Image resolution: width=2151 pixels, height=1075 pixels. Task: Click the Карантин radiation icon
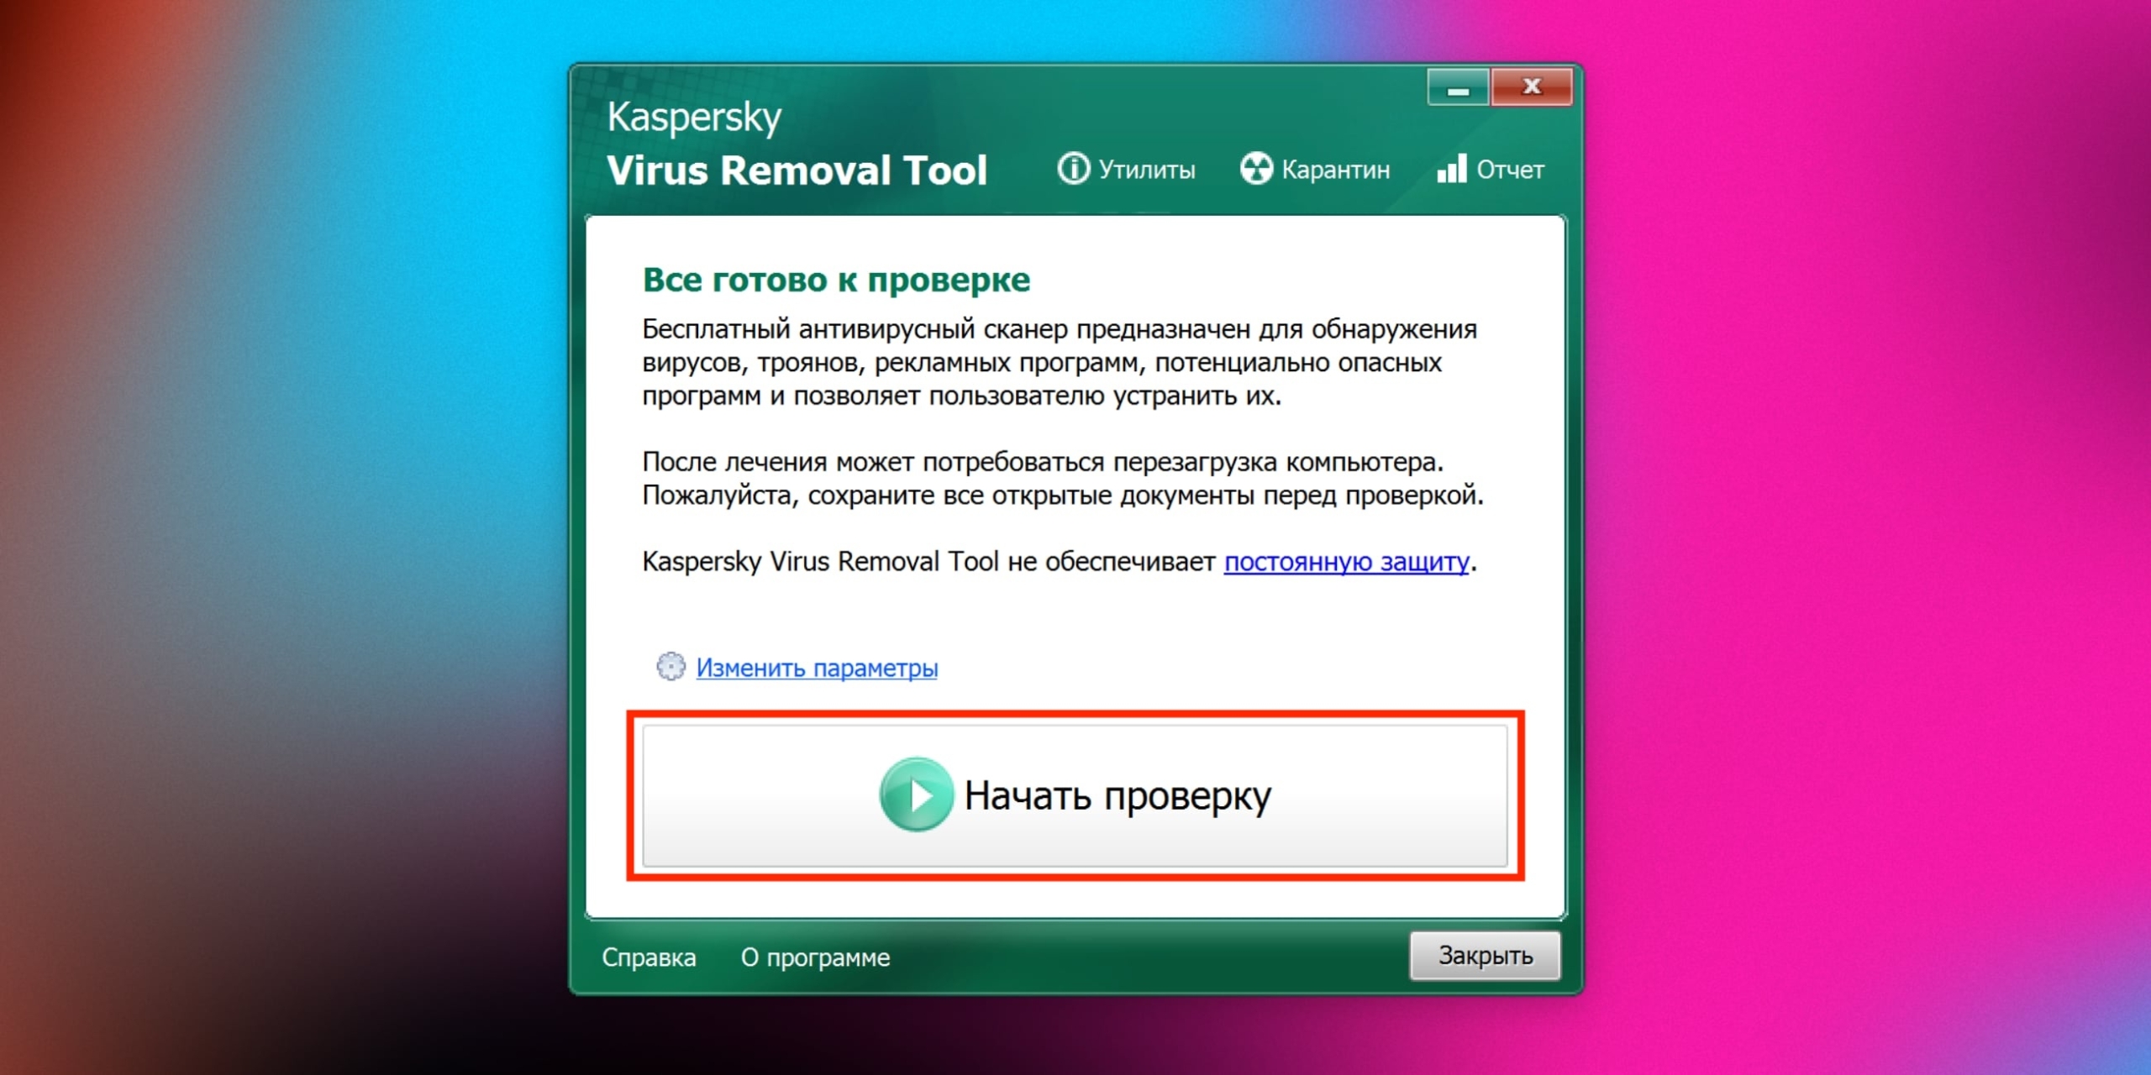(1256, 169)
